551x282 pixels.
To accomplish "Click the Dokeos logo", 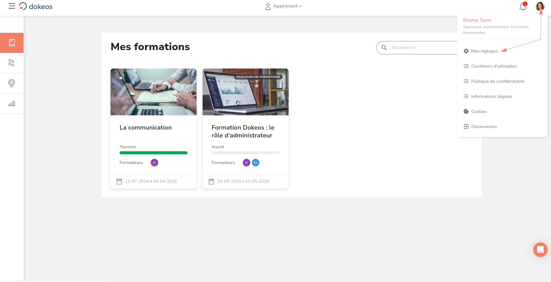I will click(x=36, y=6).
